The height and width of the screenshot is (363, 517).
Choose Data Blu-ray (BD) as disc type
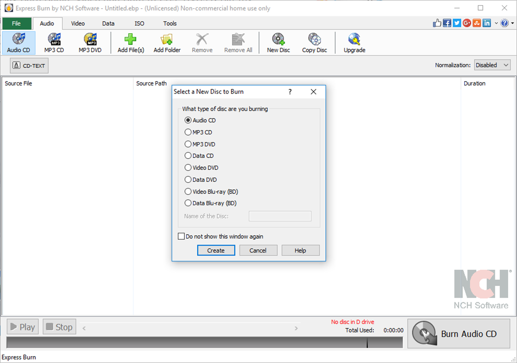189,203
